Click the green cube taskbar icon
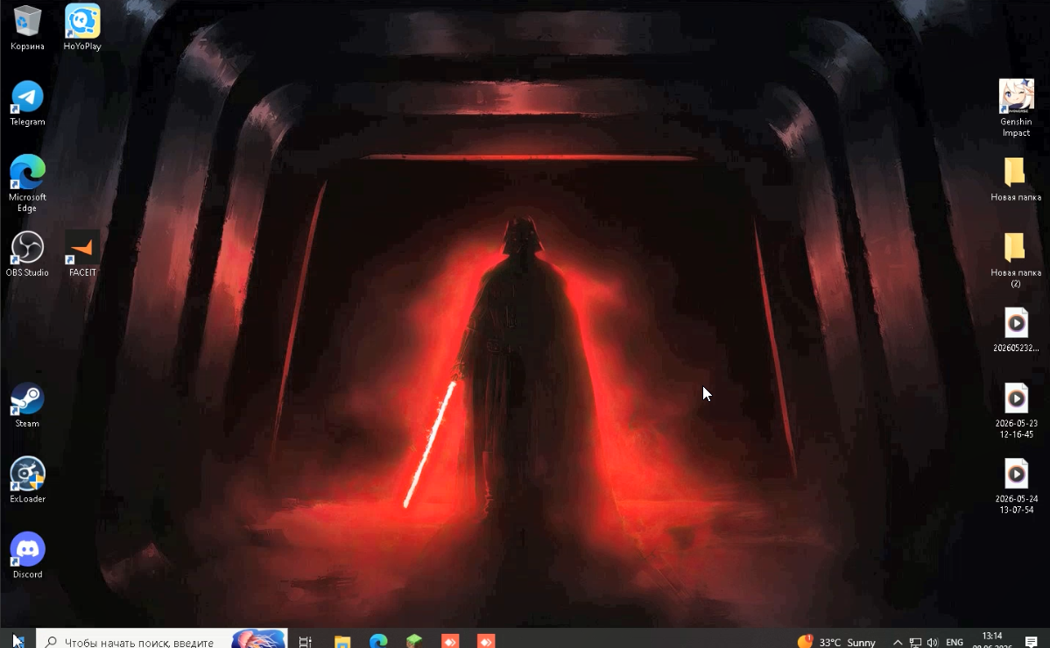The width and height of the screenshot is (1050, 648). tap(414, 641)
